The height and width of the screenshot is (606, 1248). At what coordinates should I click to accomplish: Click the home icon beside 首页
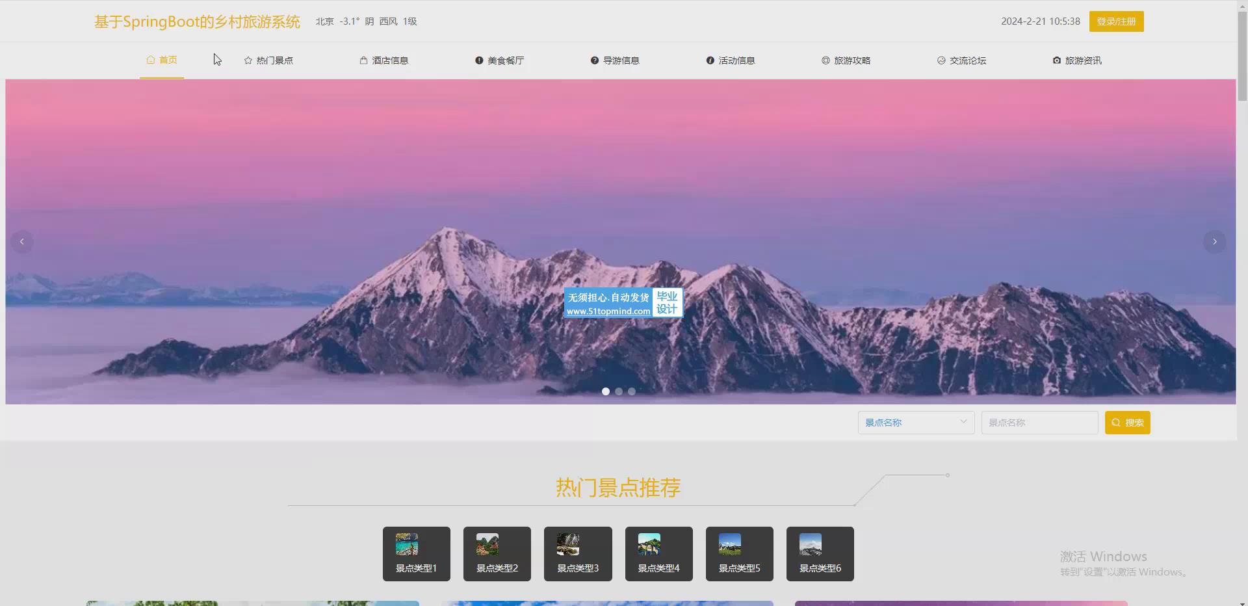tap(151, 60)
